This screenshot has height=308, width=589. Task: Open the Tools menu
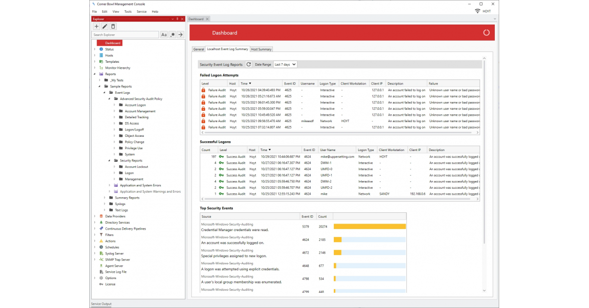[x=128, y=11]
